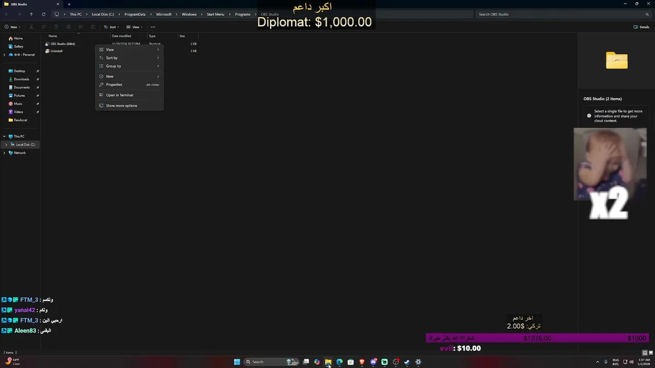Click the taskbar Search box

click(271, 362)
